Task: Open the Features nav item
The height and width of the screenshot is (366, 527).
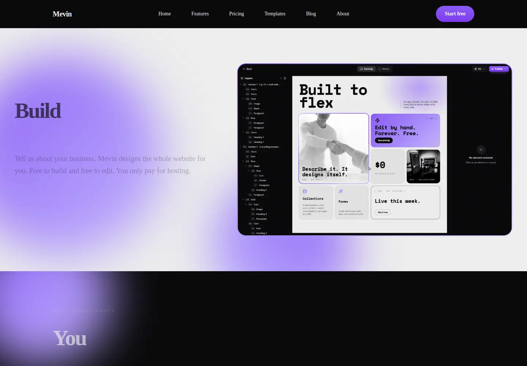Action: tap(200, 14)
